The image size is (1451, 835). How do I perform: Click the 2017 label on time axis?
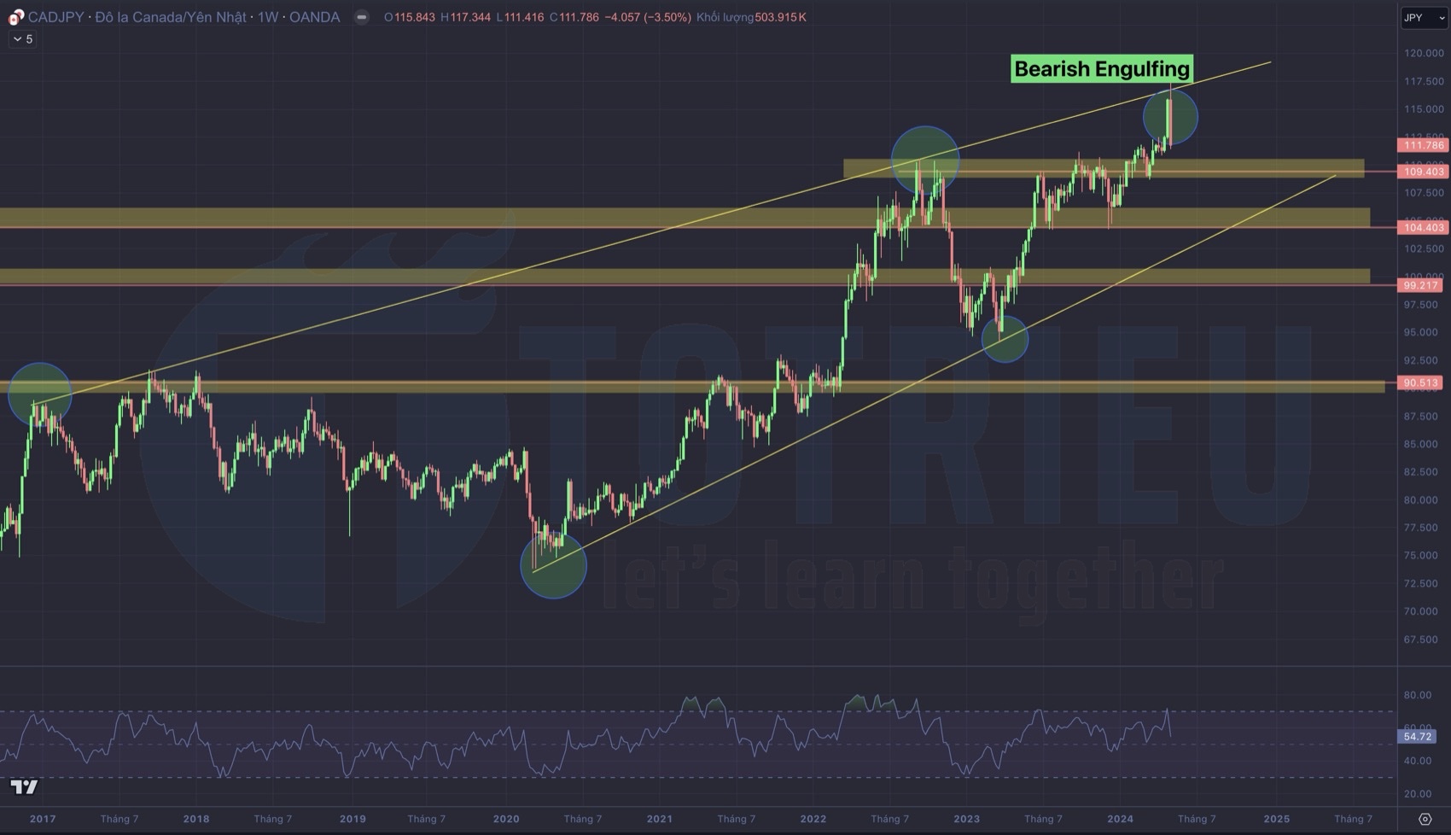tap(43, 819)
